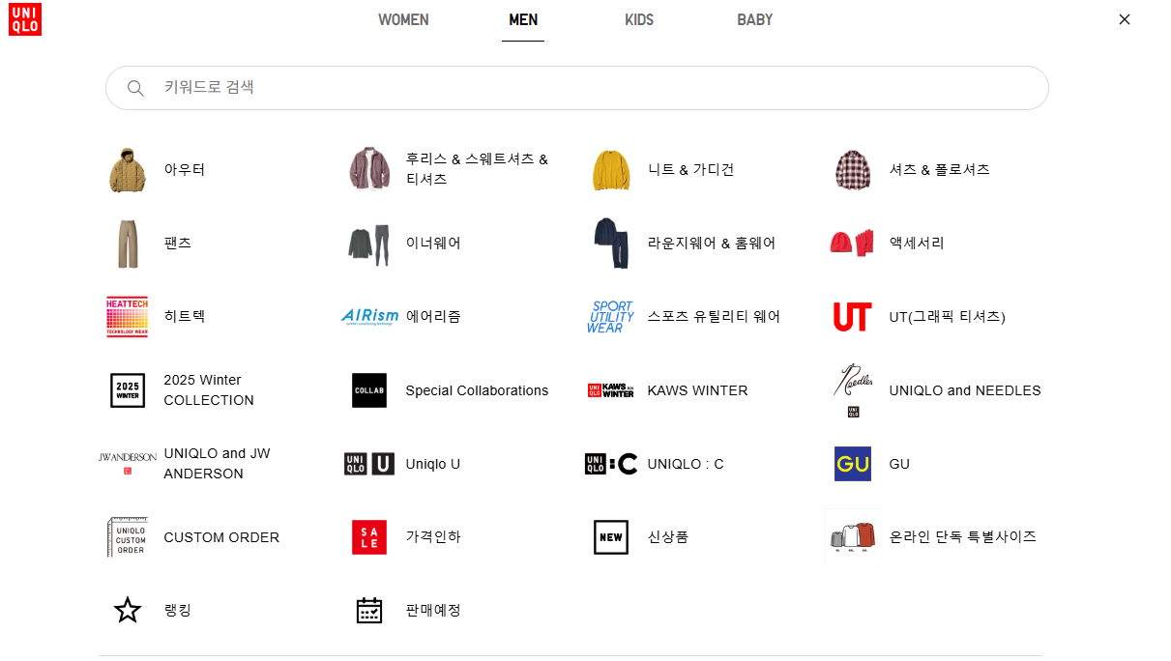Open 후리스 & 스웨트셔츠 & 티셔츠 link
The image size is (1171, 661).
click(477, 169)
